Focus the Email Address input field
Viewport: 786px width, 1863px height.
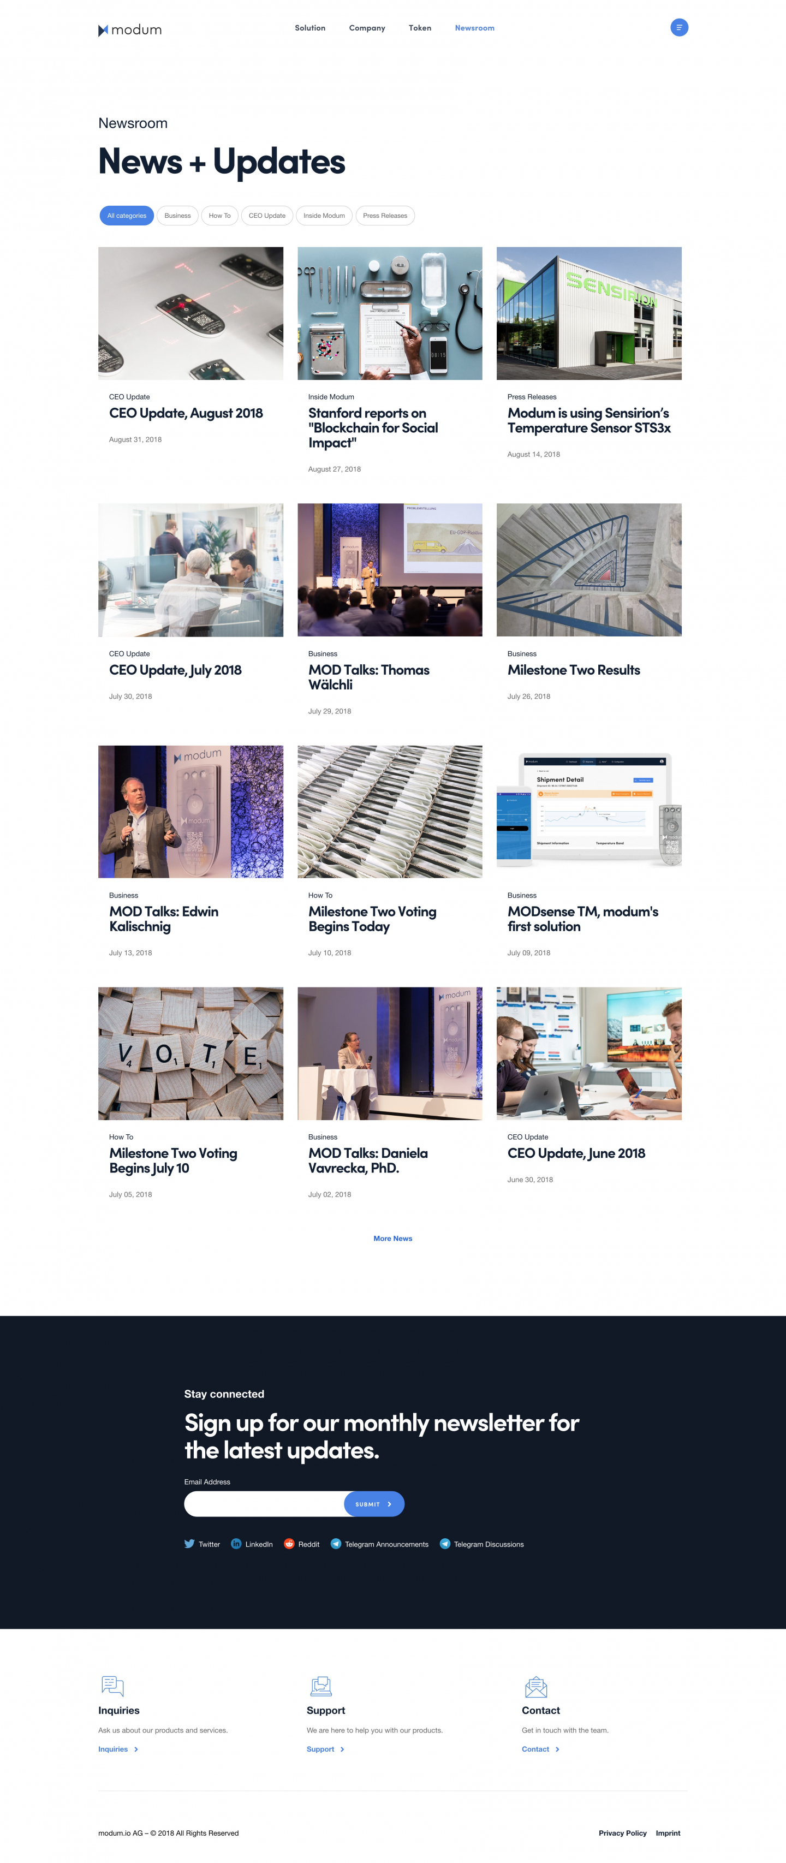click(264, 1504)
